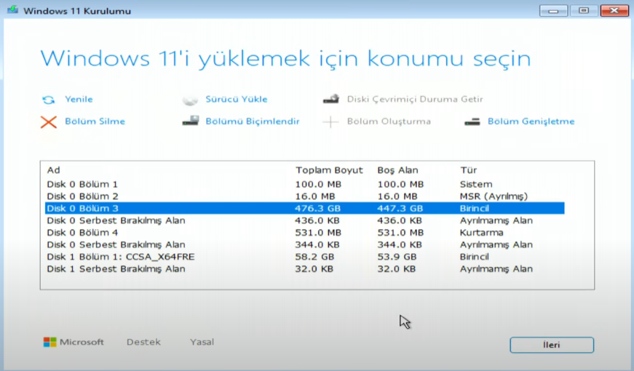
Task: Click the Diski Çevrimiçi Duruma Getir label
Action: click(x=415, y=99)
